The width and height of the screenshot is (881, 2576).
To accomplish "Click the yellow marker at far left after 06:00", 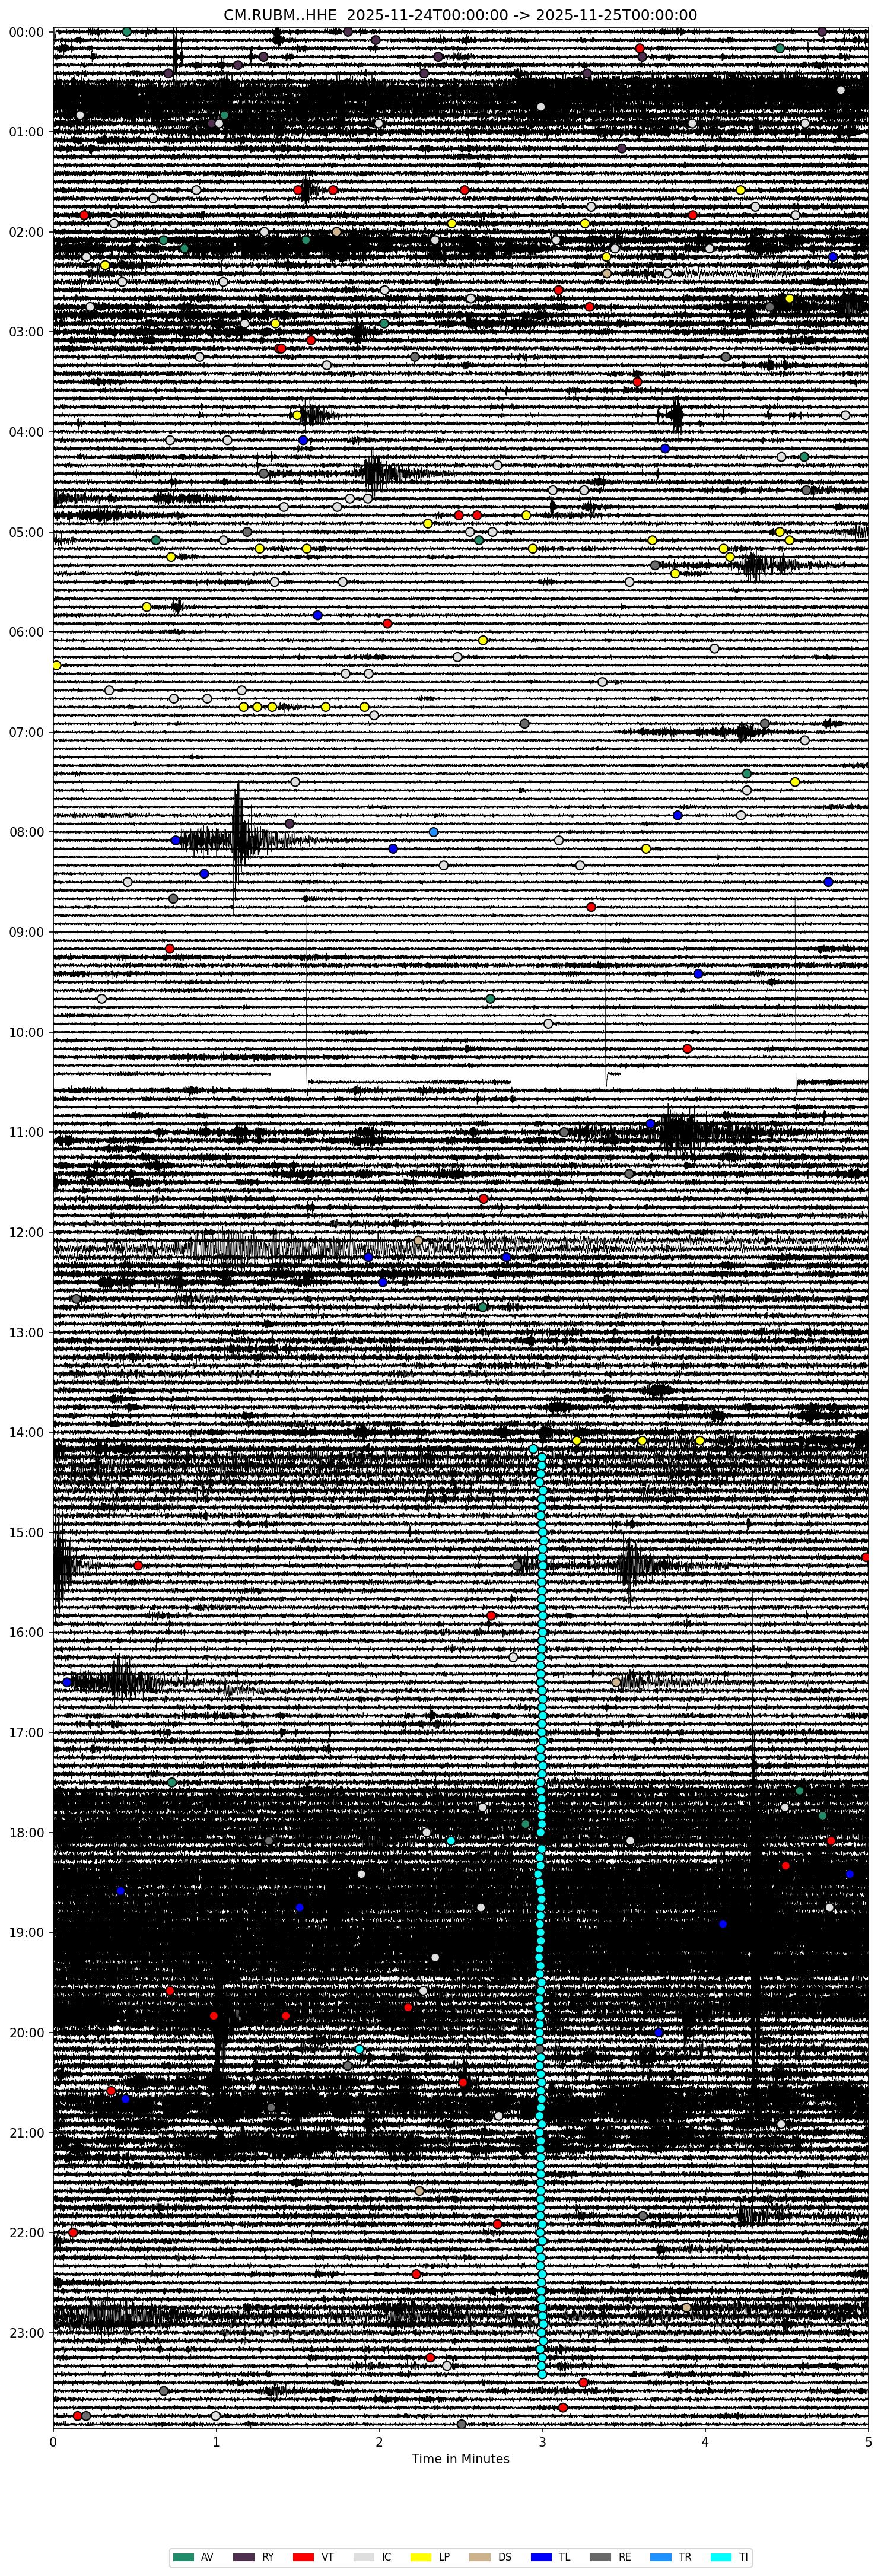I will tap(56, 665).
